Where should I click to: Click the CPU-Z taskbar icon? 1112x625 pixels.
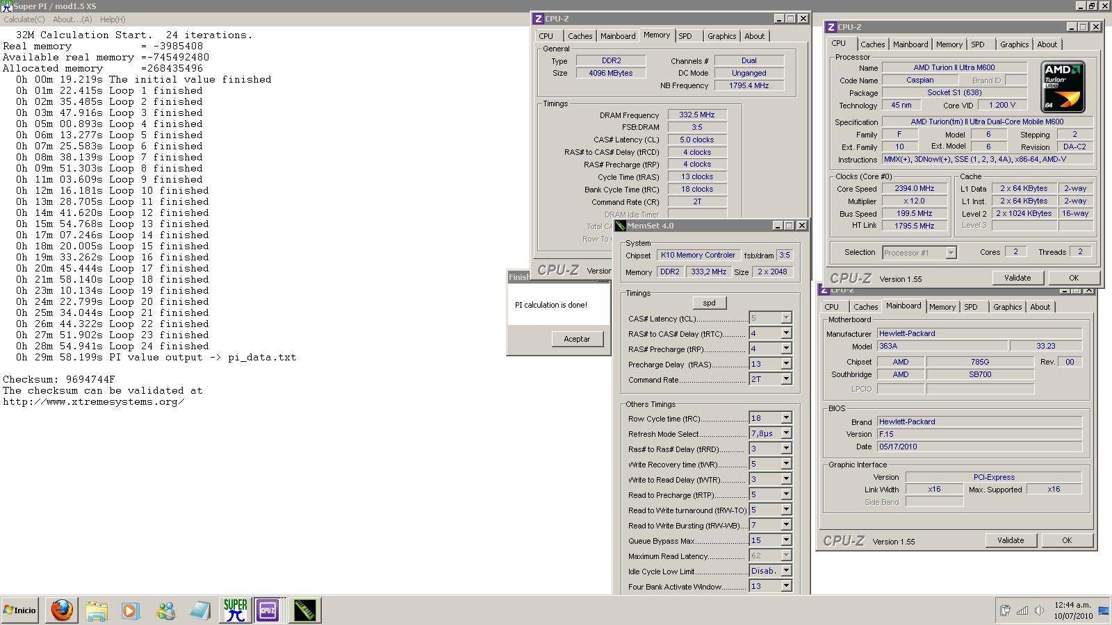coord(268,610)
